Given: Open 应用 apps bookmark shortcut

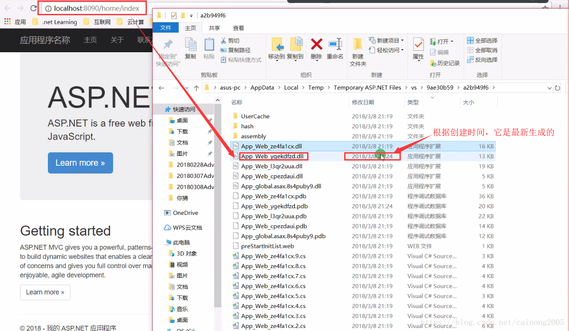Looking at the screenshot, I should pyautogui.click(x=15, y=22).
